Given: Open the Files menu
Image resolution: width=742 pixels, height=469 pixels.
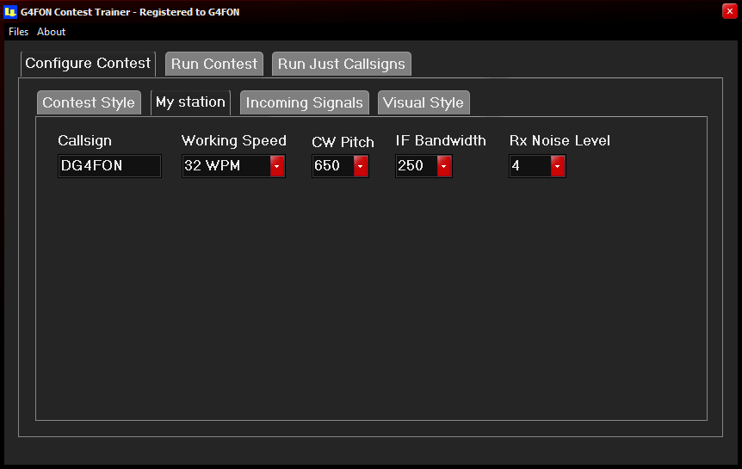Looking at the screenshot, I should click(18, 32).
